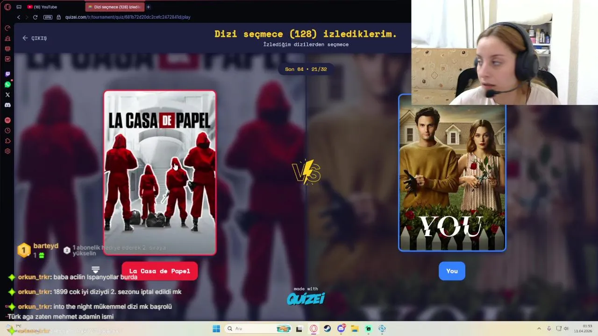Image resolution: width=598 pixels, height=336 pixels.
Task: Open sidebar Settings gear icon
Action: [x=7, y=151]
